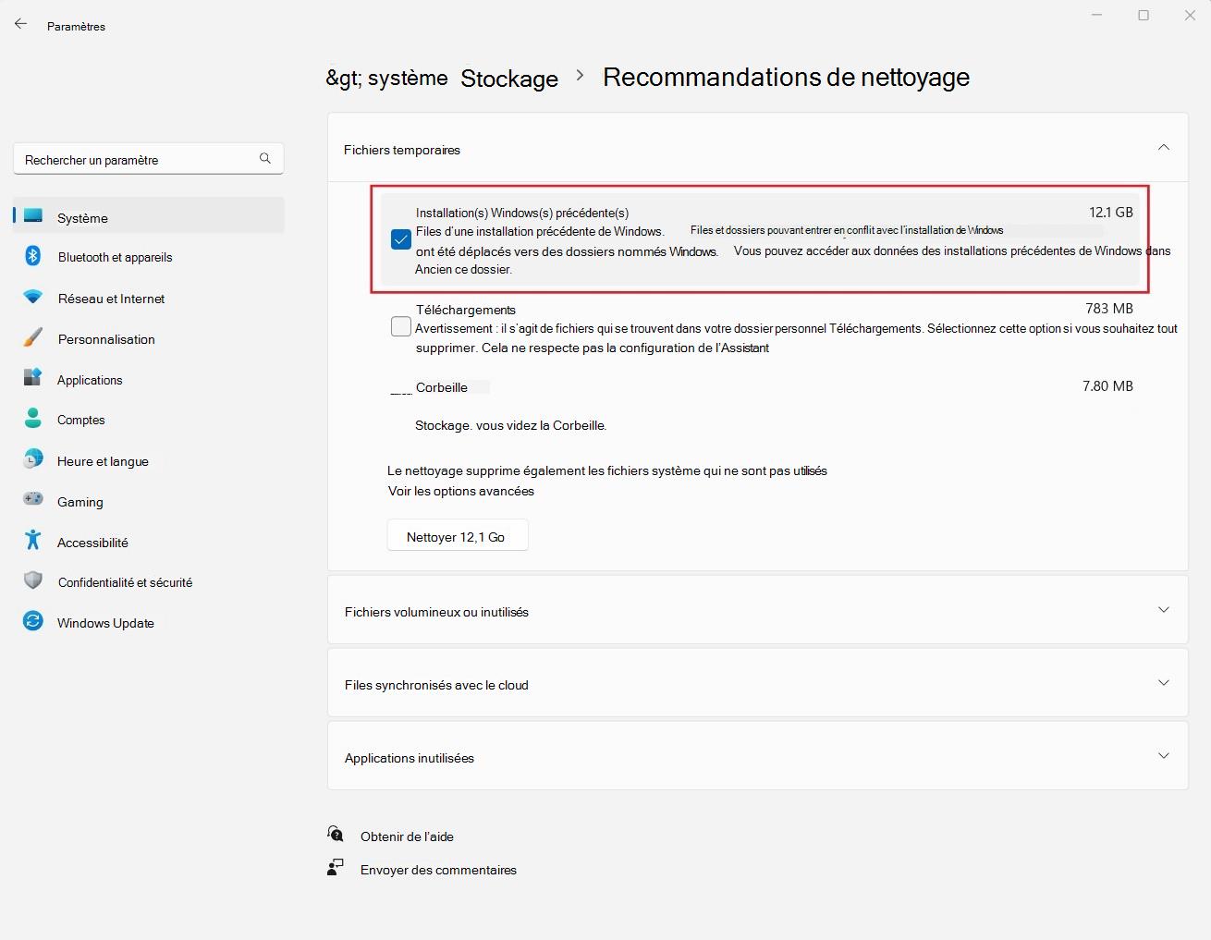This screenshot has width=1211, height=940.
Task: Select Système in the sidebar
Action: (x=149, y=217)
